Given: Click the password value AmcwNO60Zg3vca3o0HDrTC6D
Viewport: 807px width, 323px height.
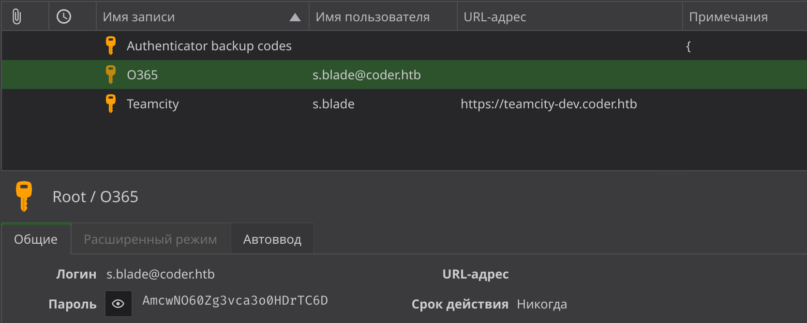Looking at the screenshot, I should coord(235,300).
